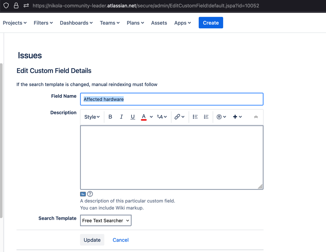Open the Search Template dropdown

click(x=106, y=220)
